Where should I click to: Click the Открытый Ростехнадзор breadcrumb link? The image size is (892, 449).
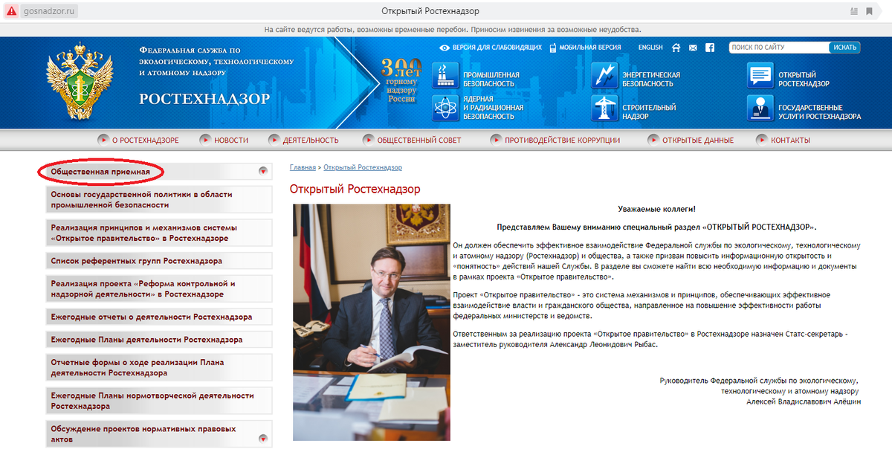tap(363, 168)
